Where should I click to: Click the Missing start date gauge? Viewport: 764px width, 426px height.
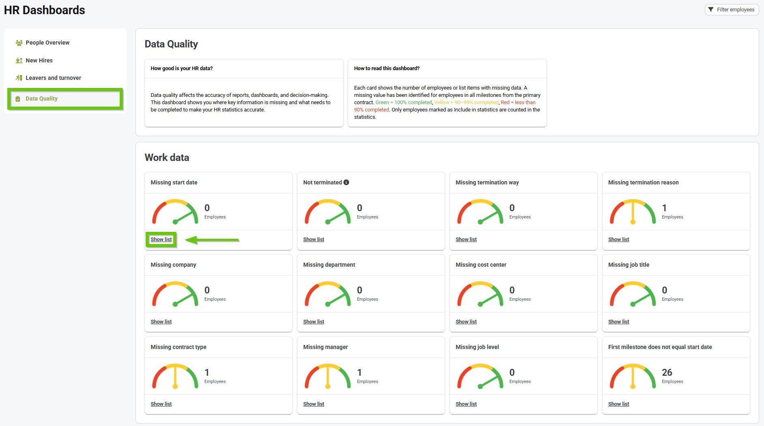[175, 212]
